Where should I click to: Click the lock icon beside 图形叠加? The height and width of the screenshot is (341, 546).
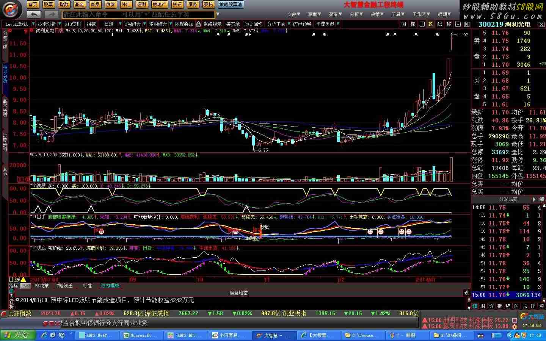[x=198, y=24]
